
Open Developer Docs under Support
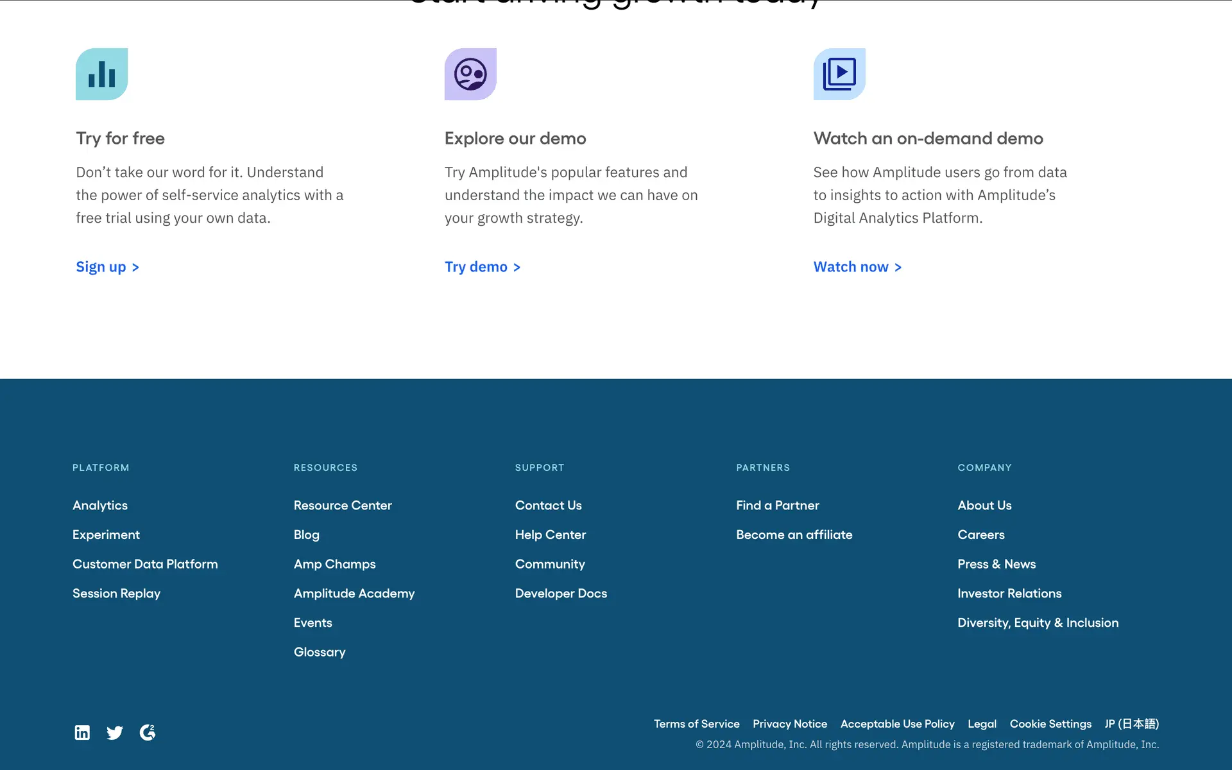click(561, 594)
